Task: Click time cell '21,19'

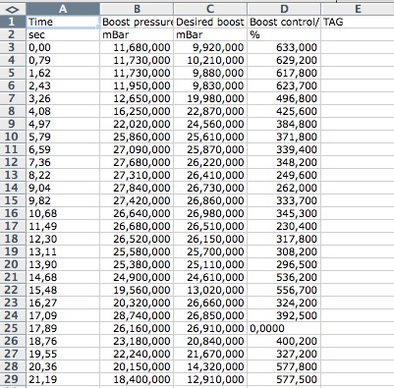Action: 63,379
